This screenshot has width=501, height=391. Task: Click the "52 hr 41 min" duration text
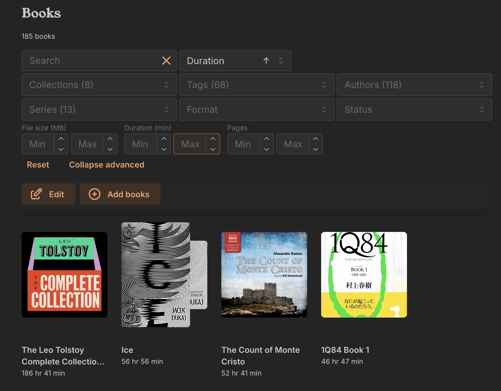point(241,373)
